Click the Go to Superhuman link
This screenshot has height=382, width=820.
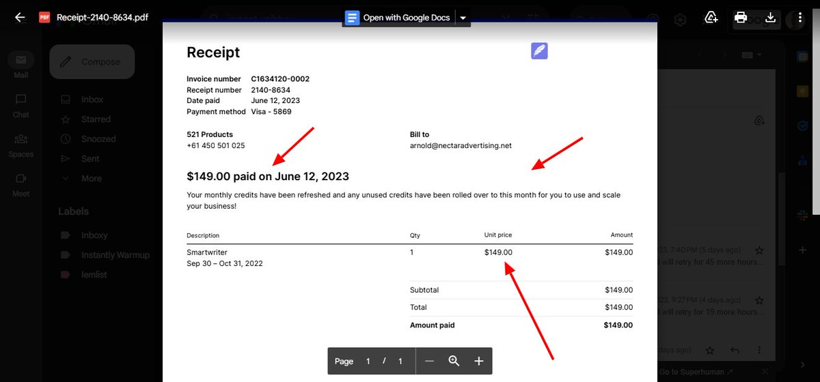click(694, 372)
